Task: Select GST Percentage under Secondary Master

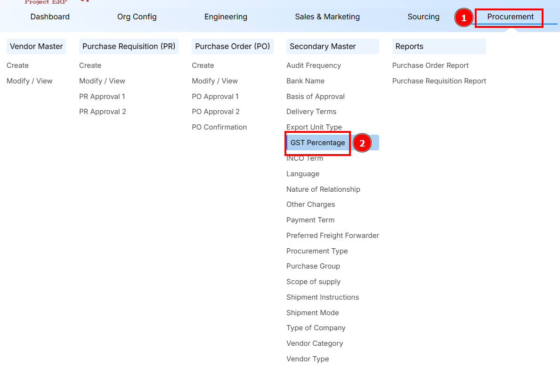Action: 318,143
